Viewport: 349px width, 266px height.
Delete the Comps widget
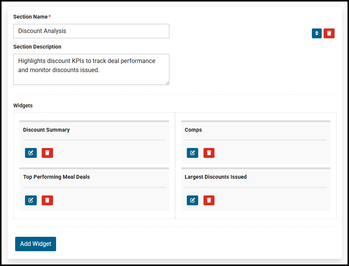point(209,153)
